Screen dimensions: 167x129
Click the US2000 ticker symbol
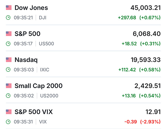(49, 96)
